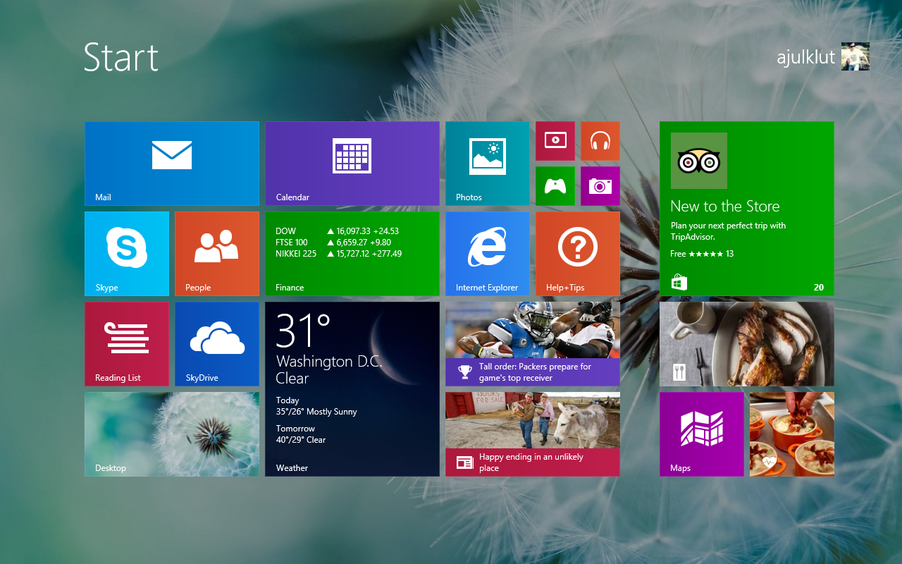Image resolution: width=902 pixels, height=564 pixels.
Task: Click the NIKKEI 225 quote row
Action: click(x=339, y=254)
